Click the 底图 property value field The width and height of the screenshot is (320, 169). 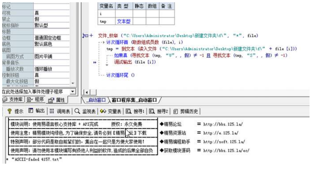tap(51, 50)
